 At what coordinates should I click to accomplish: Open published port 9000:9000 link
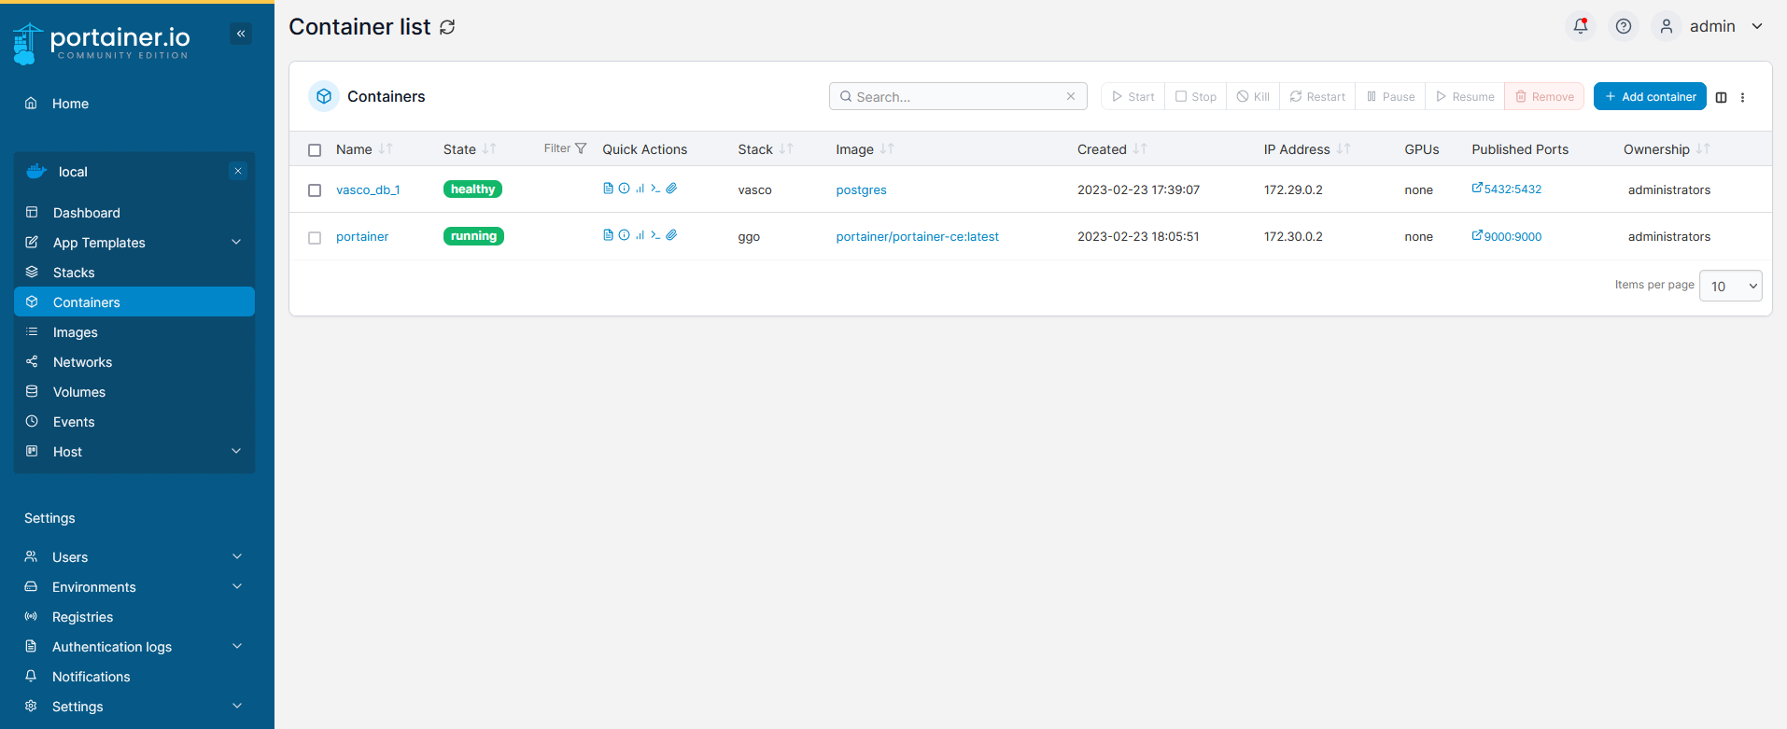[1512, 237]
